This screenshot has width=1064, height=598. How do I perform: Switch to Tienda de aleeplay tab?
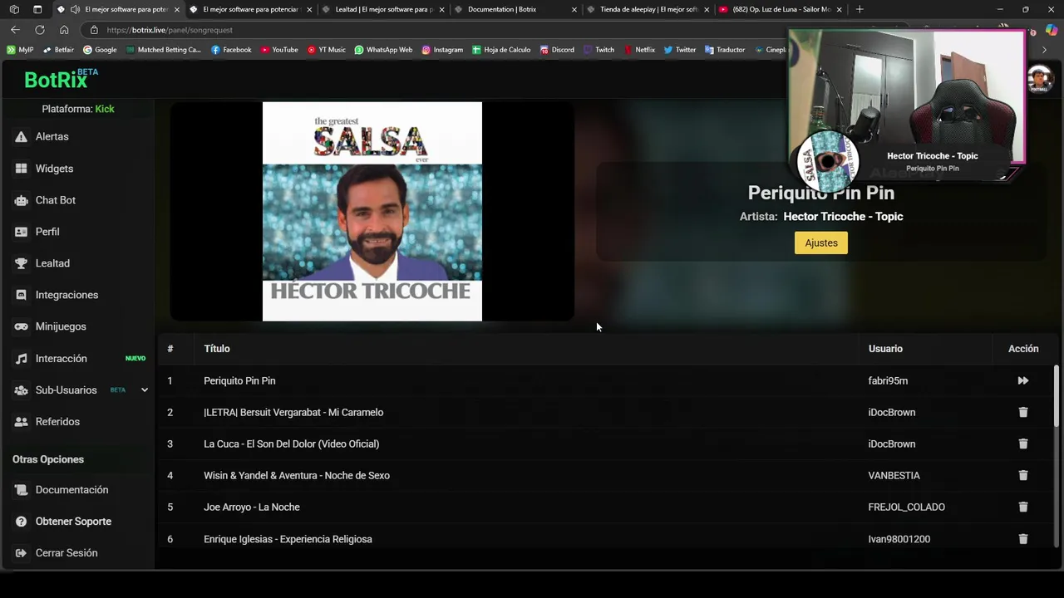pos(647,9)
